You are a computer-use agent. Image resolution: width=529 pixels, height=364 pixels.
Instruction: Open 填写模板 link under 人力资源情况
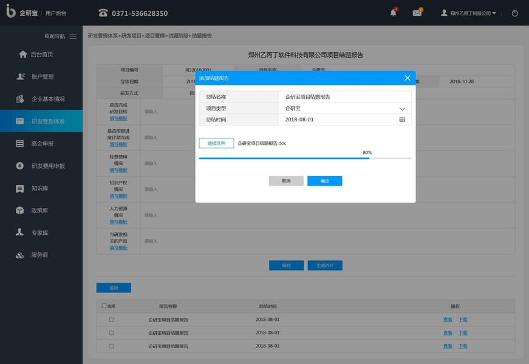point(118,222)
